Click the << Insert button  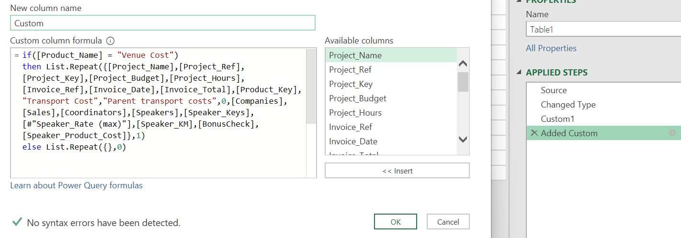pyautogui.click(x=397, y=171)
